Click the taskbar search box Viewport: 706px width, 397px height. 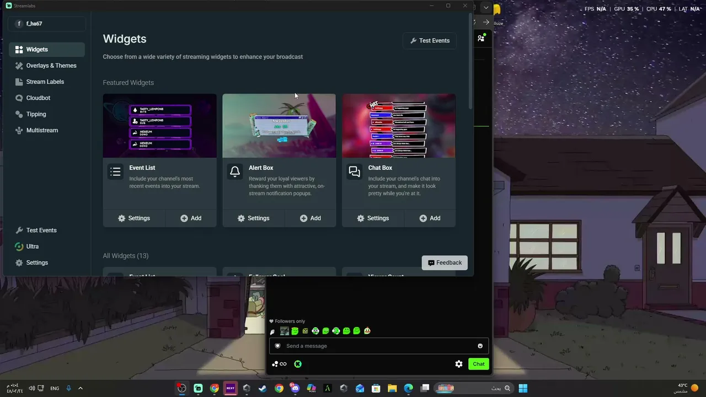(474, 388)
